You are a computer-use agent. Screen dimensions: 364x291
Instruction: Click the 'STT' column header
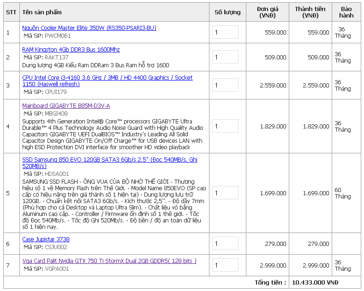coord(11,12)
